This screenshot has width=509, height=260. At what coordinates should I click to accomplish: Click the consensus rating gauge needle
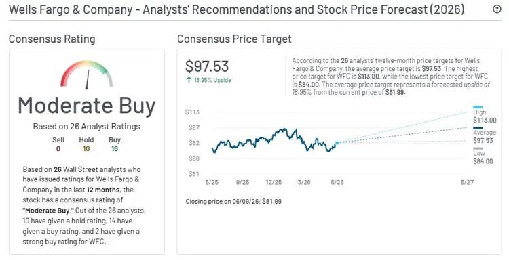pos(87,79)
